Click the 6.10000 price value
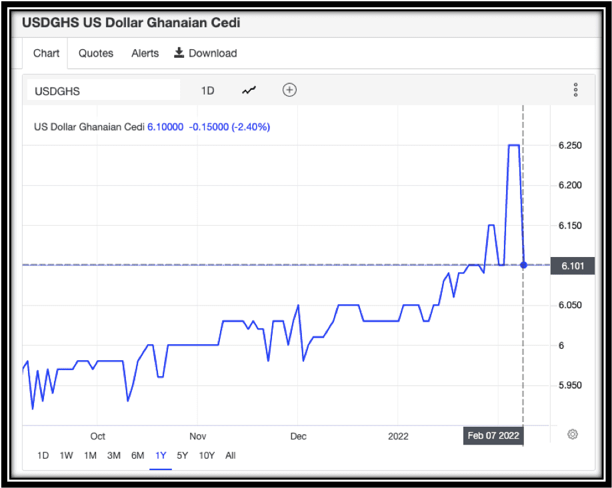Viewport: 612px width, 488px height. click(165, 127)
